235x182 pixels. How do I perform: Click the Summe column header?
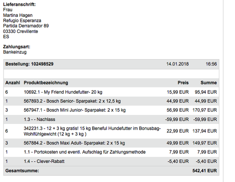click(209, 83)
